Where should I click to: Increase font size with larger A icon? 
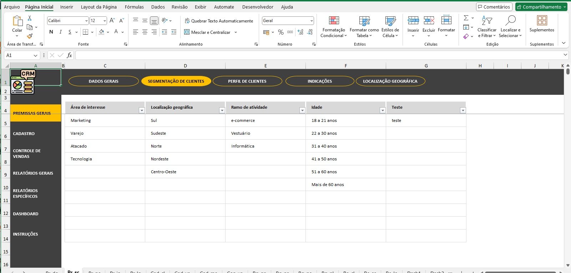(112, 21)
